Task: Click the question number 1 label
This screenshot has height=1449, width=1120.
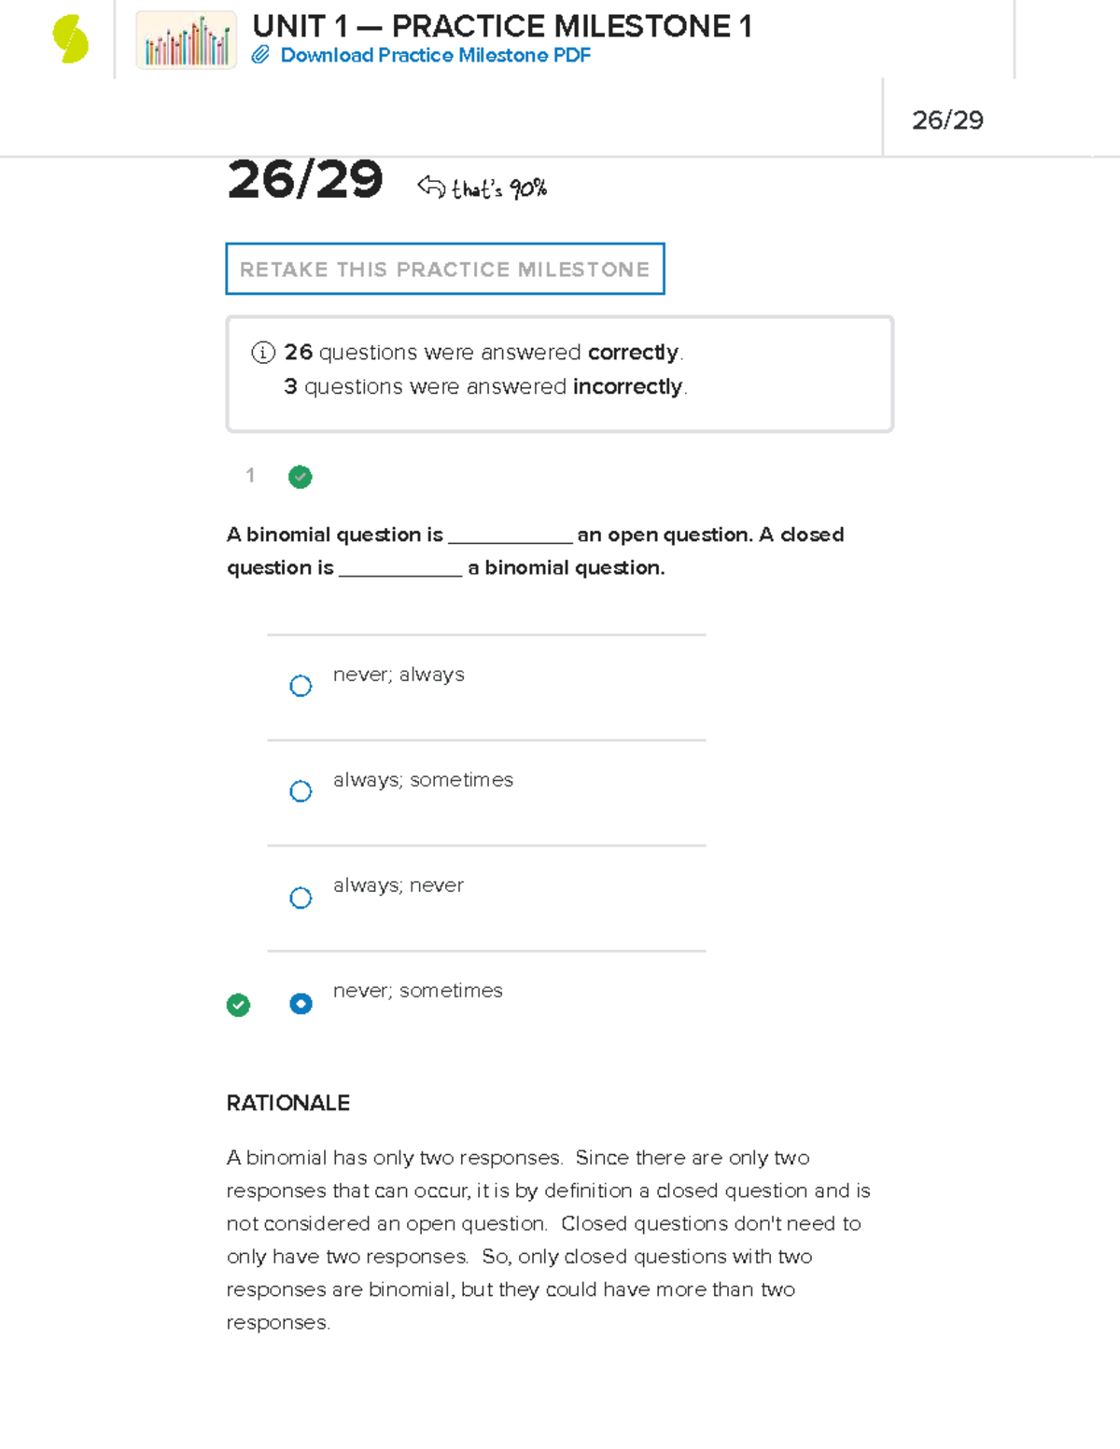Action: (250, 476)
